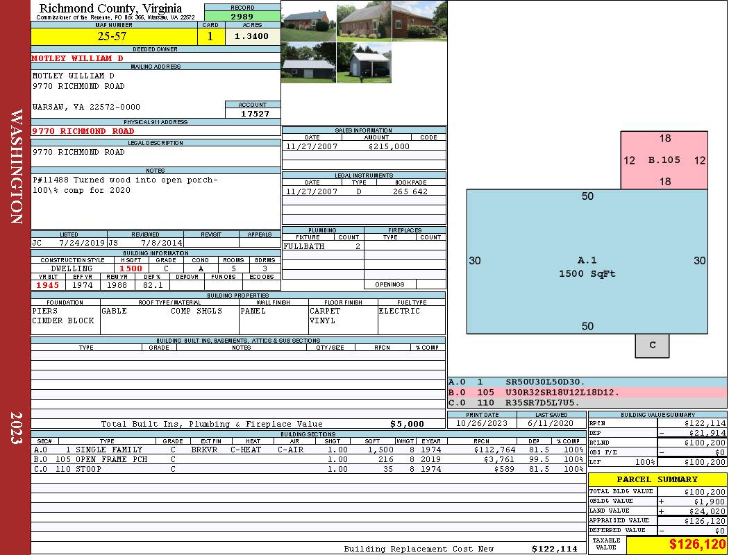The width and height of the screenshot is (729, 555).
Task: Click acres value 1.3400
Action: pos(251,36)
